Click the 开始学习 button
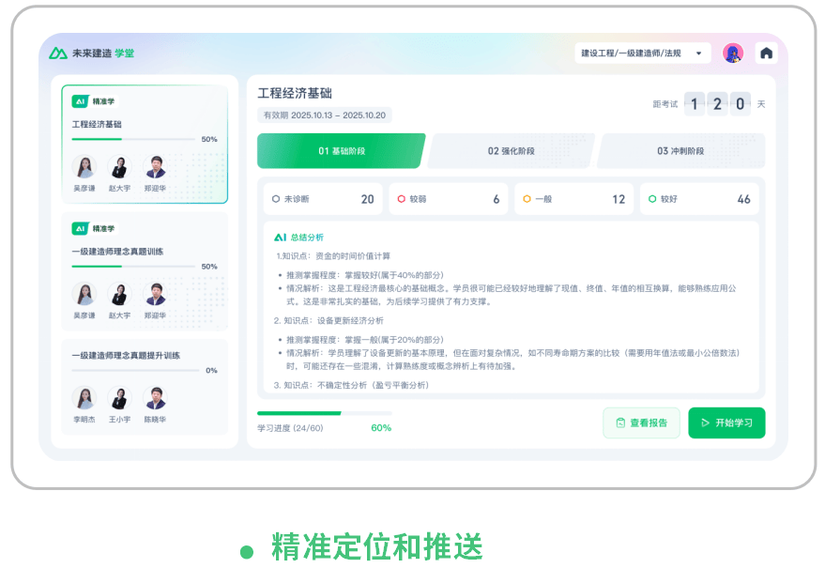The image size is (825, 568). (x=726, y=422)
